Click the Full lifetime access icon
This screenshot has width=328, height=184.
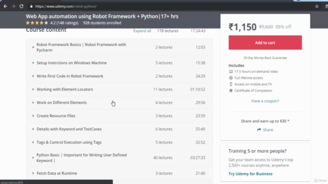(231, 78)
